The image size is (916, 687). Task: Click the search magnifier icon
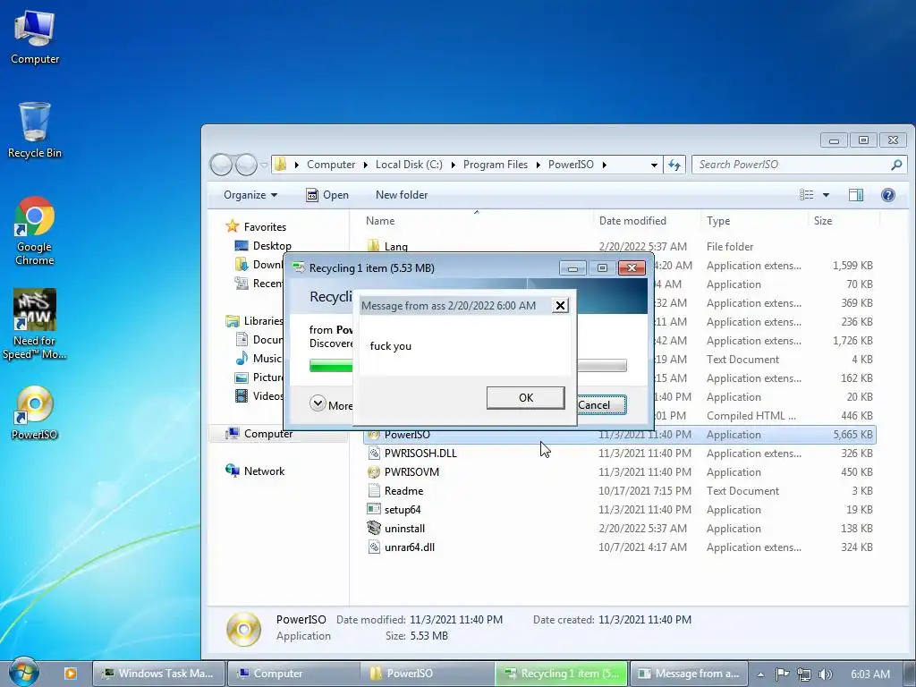coord(896,165)
